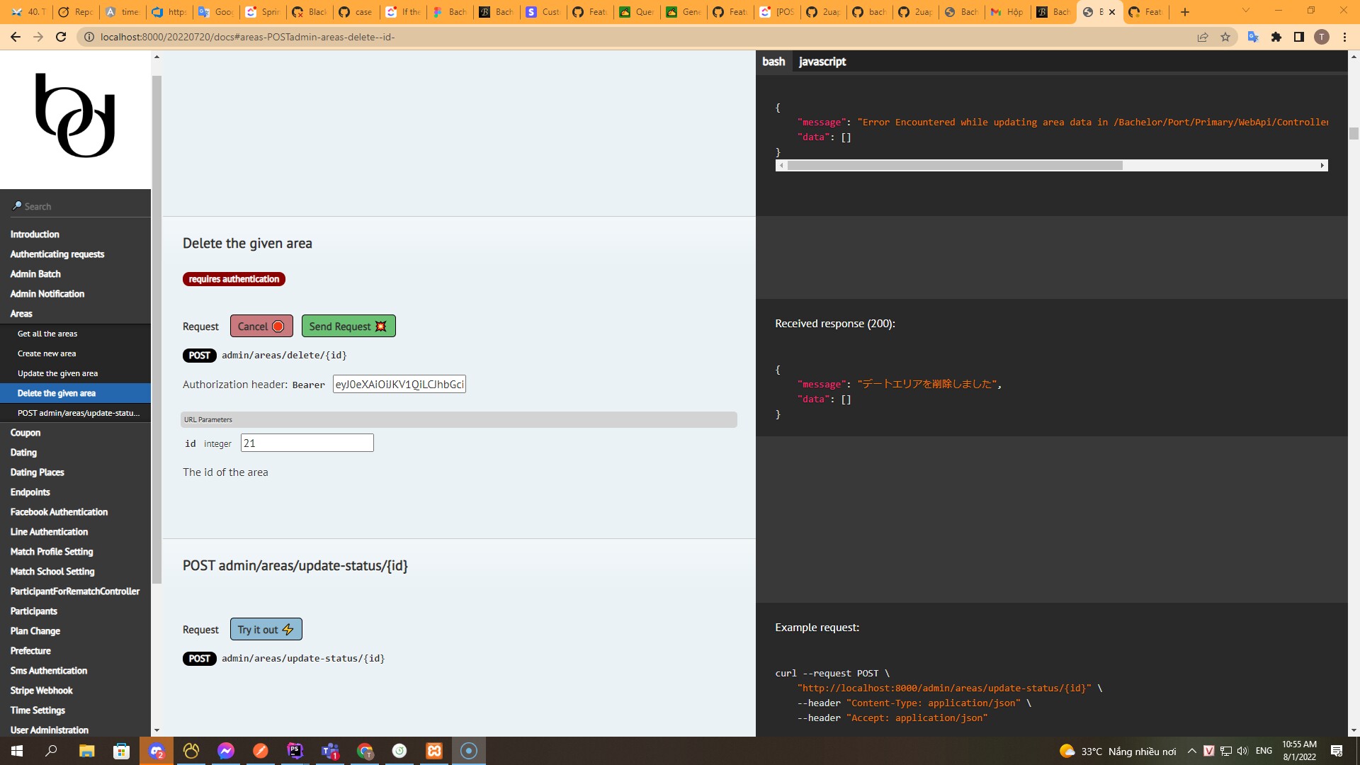
Task: Click Try it out for update-status endpoint
Action: [x=266, y=629]
